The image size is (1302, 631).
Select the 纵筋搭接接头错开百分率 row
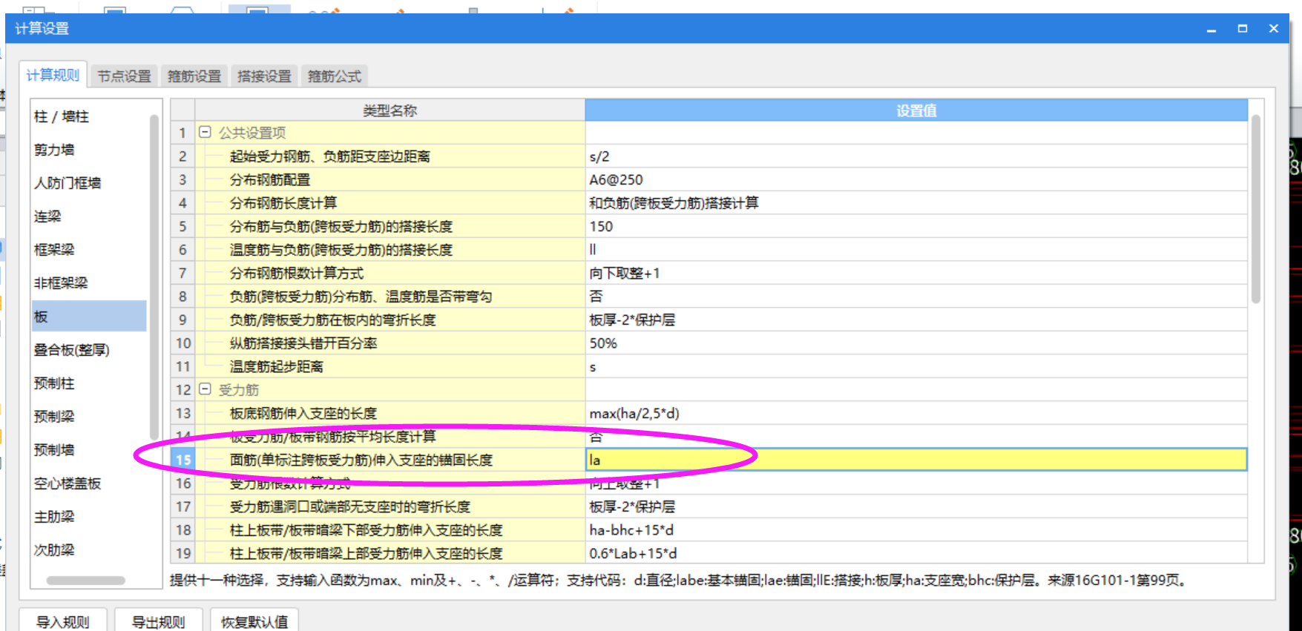(x=390, y=343)
